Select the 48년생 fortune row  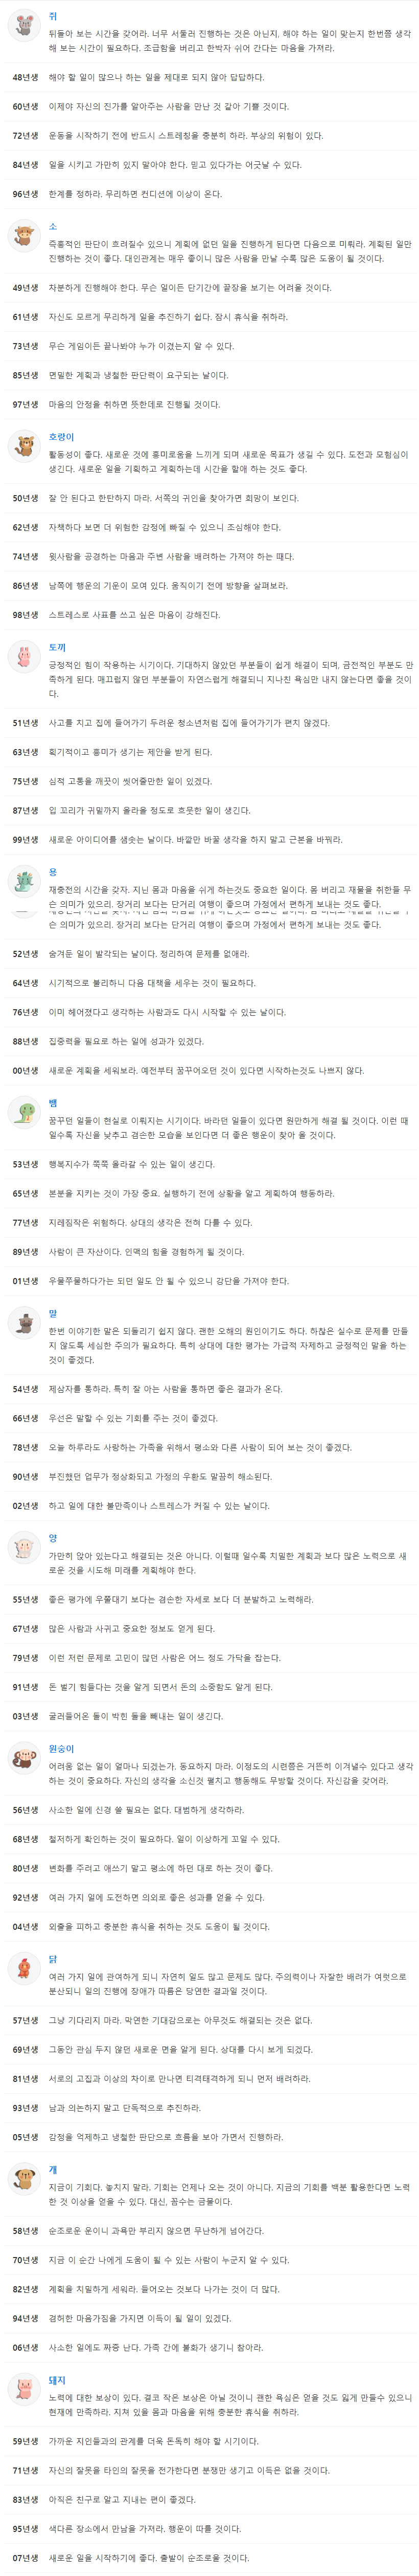pos(209,77)
